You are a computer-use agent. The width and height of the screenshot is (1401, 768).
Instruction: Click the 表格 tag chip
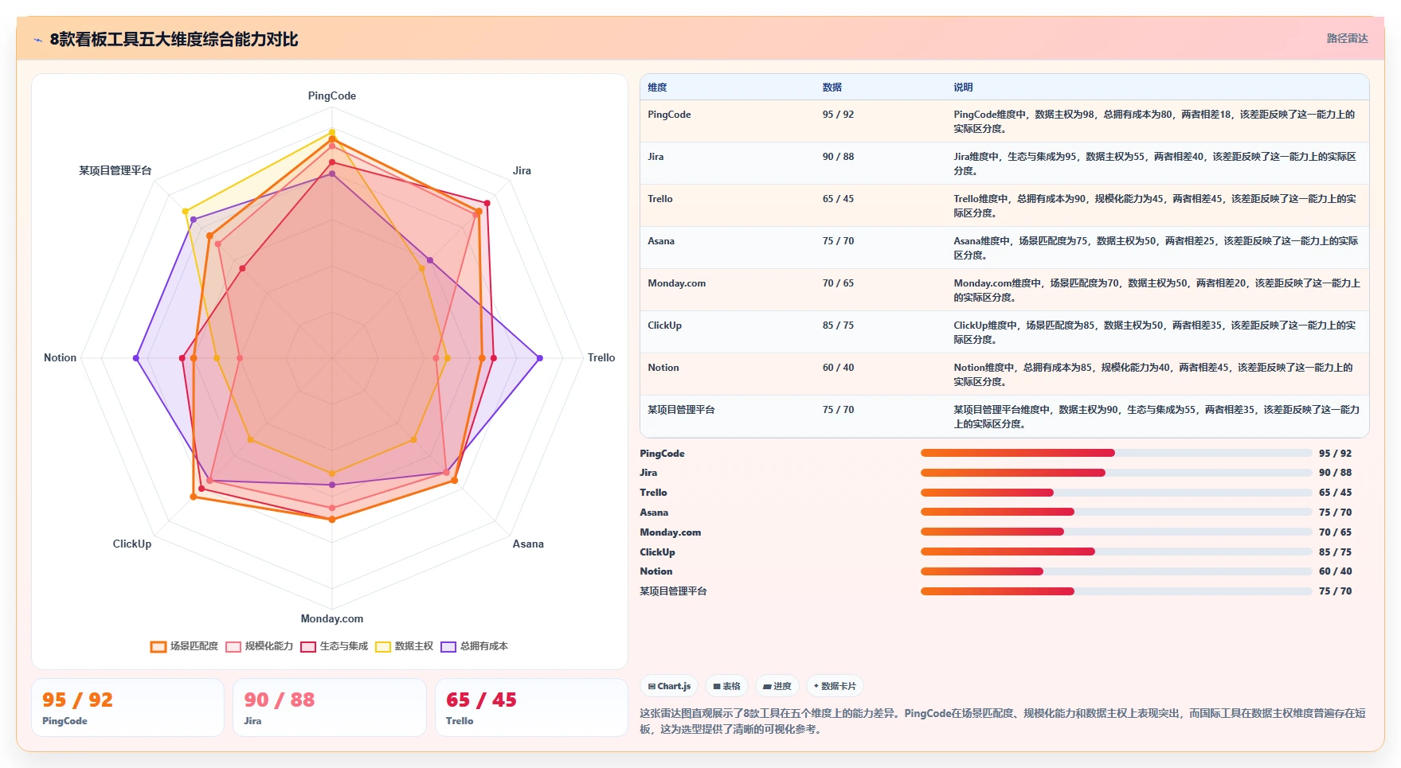[x=726, y=686]
